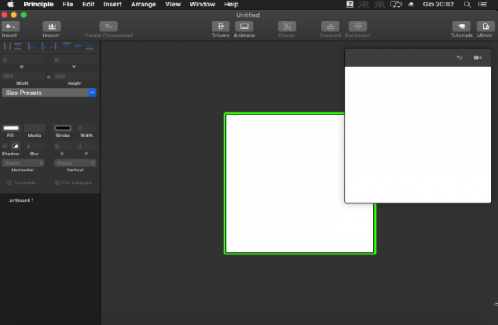498x325 pixels.
Task: Open the View menu
Action: 173,4
